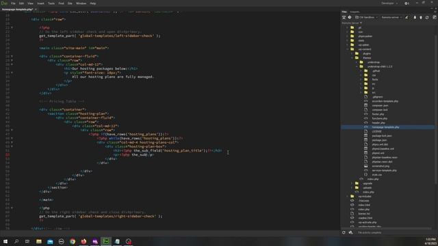The width and height of the screenshot is (438, 246).
Task: Click the Put files upload arrow icon
Action: [x=421, y=17]
